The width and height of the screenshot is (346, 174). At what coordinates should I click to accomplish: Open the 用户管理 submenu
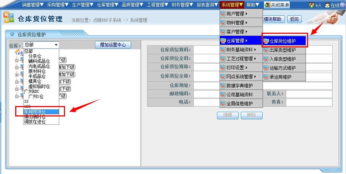tap(237, 14)
